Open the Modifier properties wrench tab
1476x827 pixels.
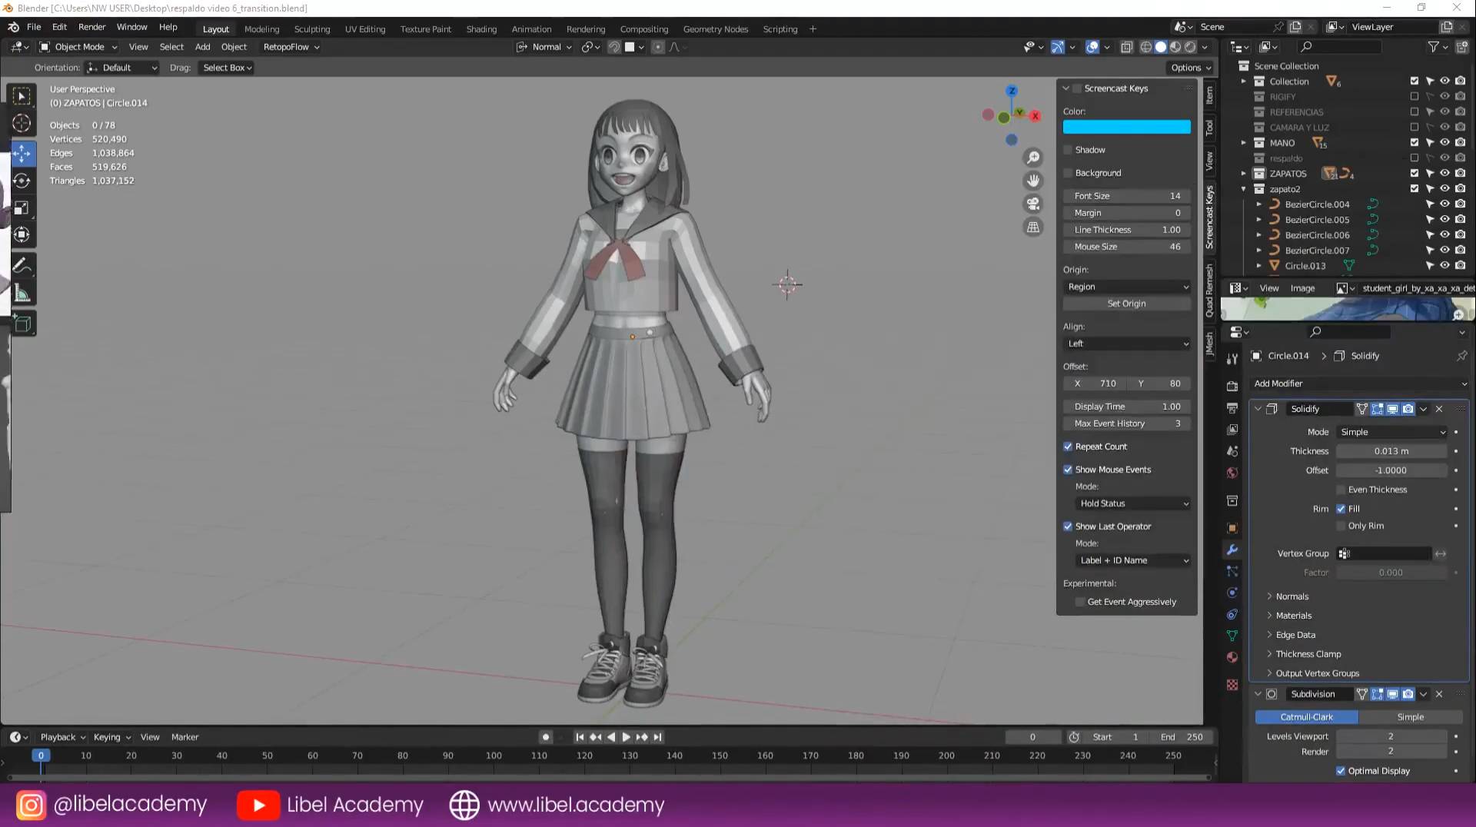pyautogui.click(x=1232, y=550)
